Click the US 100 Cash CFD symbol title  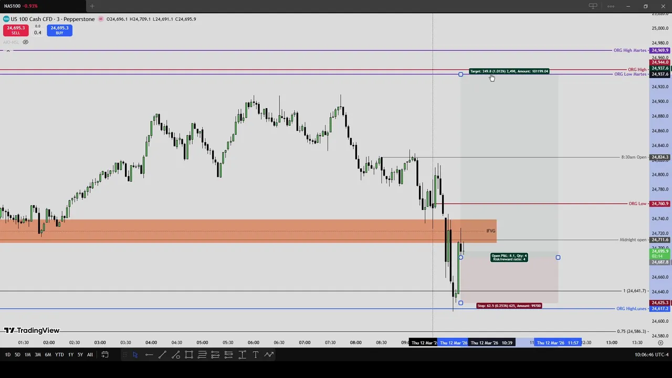pyautogui.click(x=53, y=19)
